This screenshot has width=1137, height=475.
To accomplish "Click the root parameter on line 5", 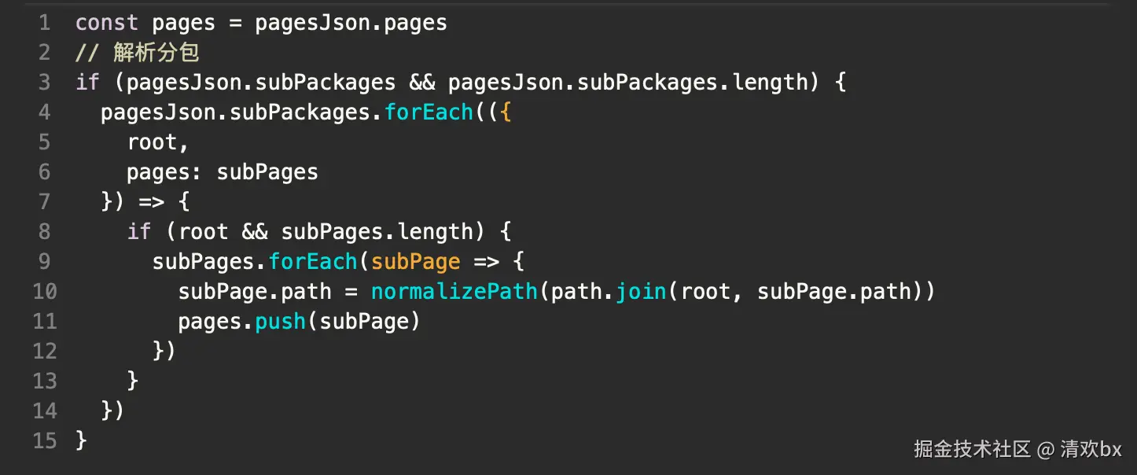I will pyautogui.click(x=153, y=142).
